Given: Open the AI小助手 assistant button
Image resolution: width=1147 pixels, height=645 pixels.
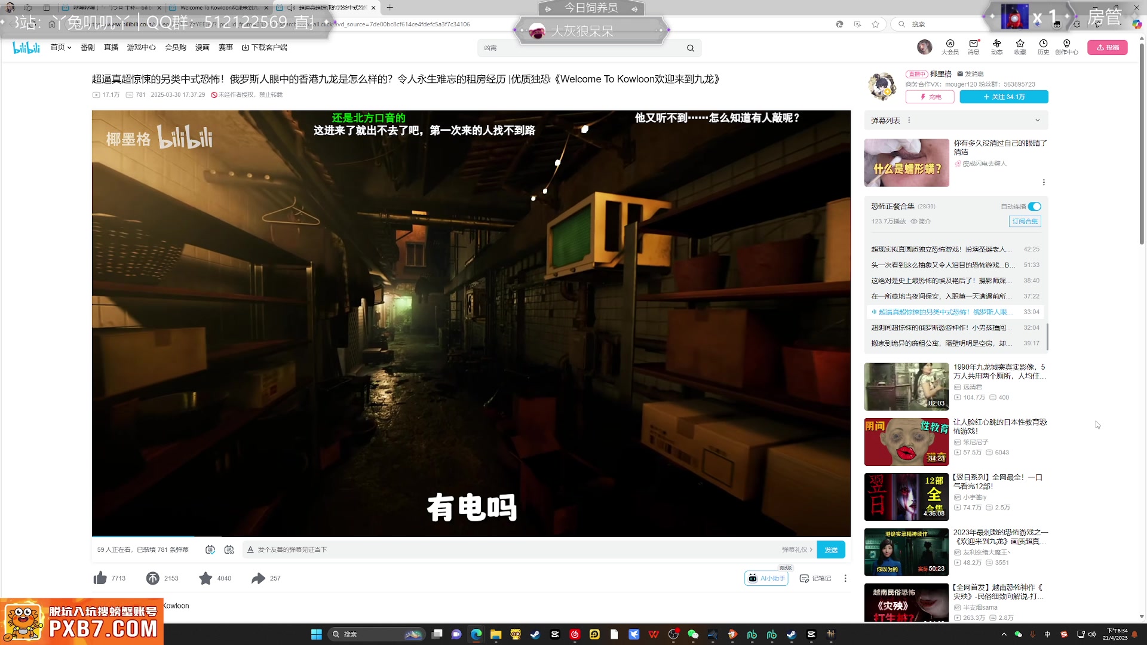Looking at the screenshot, I should (x=766, y=578).
